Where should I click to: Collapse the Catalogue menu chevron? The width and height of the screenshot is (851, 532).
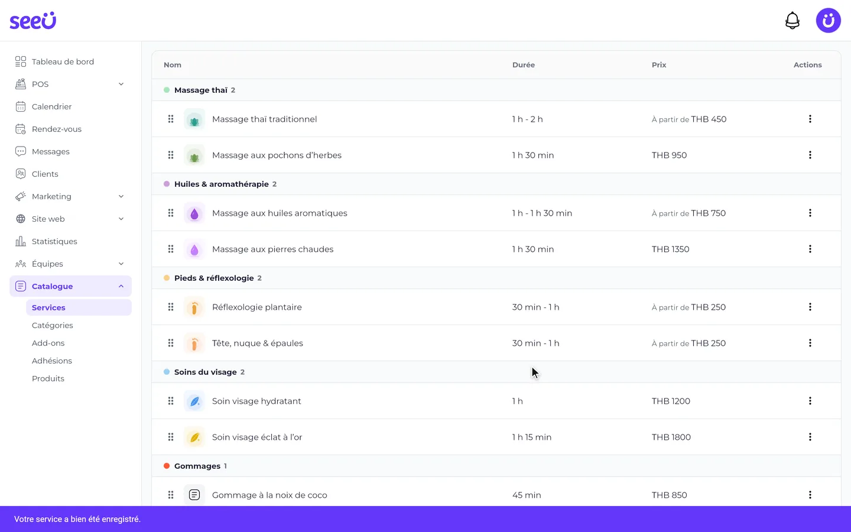[121, 286]
